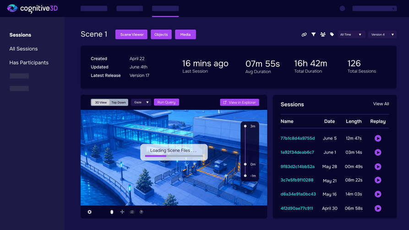Select the move/pan crosshair icon

122,212
